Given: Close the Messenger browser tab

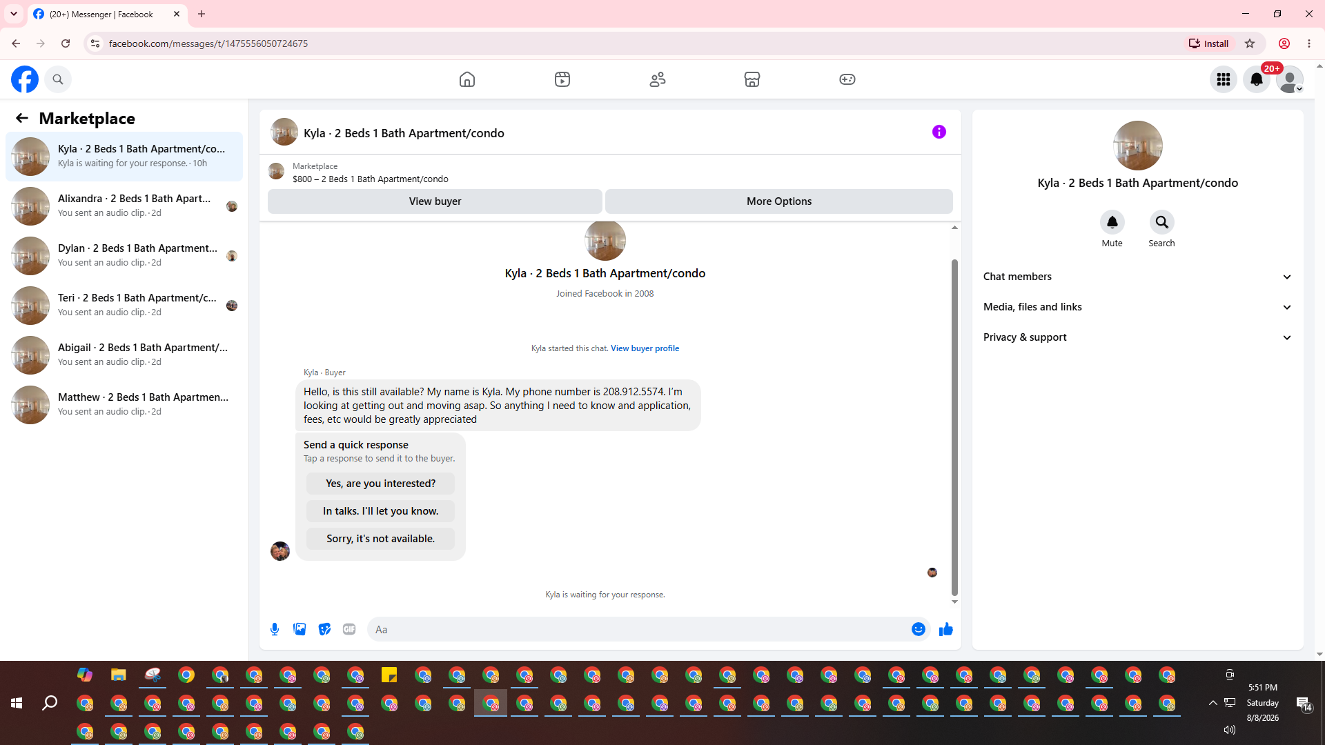Looking at the screenshot, I should click(177, 14).
